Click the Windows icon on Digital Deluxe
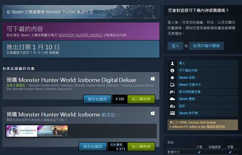Image resolution: width=242 pixels, height=155 pixels. [152, 79]
